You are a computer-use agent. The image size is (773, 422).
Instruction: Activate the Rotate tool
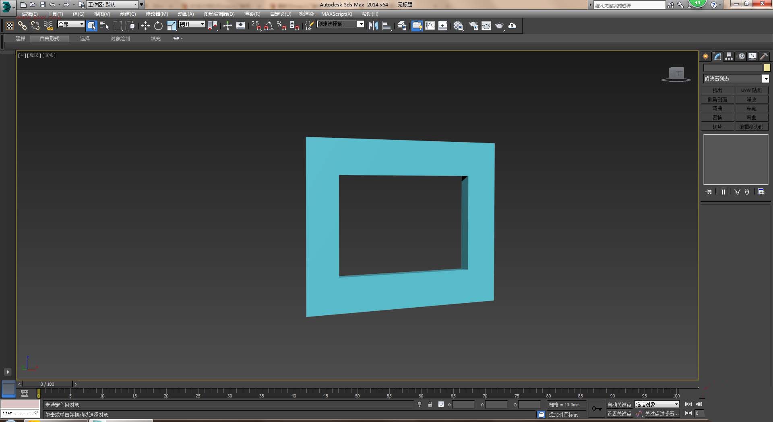(158, 26)
